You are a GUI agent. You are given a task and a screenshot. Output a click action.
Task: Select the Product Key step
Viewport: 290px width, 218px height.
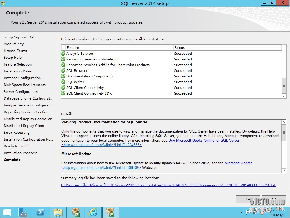pyautogui.click(x=14, y=44)
